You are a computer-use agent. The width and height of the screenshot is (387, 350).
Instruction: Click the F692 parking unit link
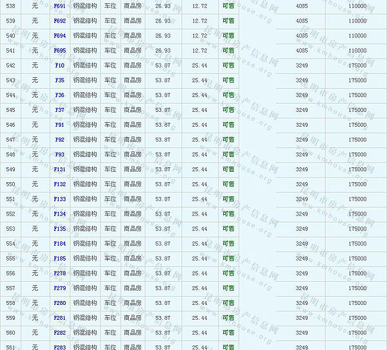(59, 21)
